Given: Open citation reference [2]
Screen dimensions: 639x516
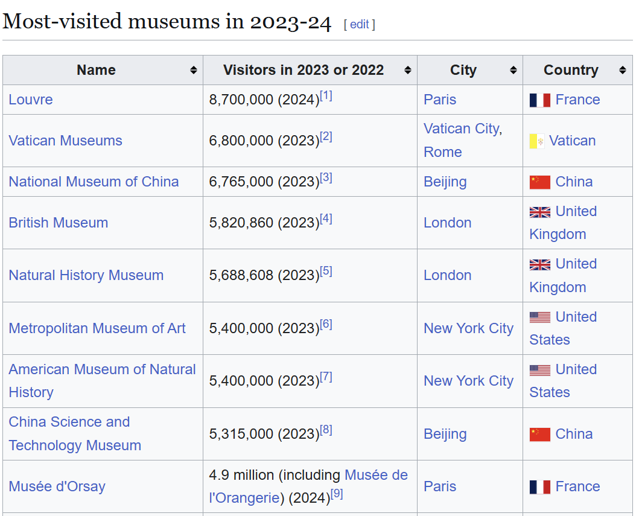Looking at the screenshot, I should [x=326, y=137].
